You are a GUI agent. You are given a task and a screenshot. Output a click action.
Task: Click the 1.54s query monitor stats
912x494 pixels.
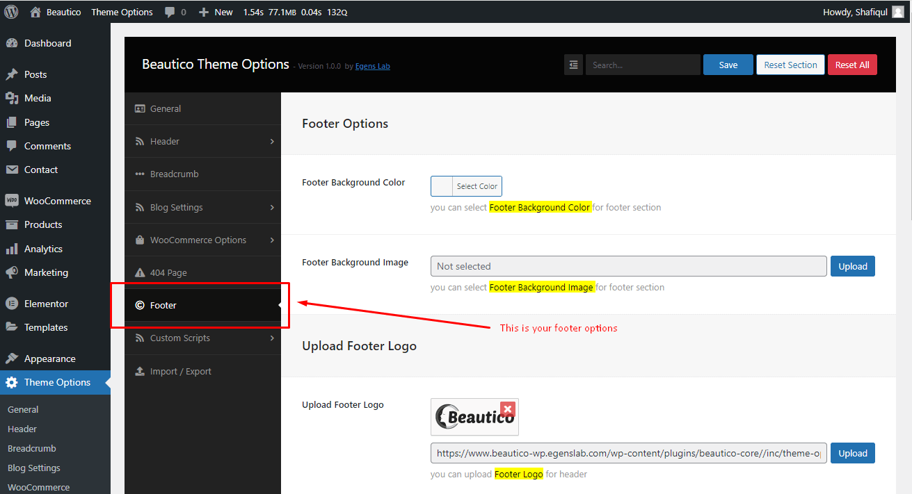point(295,12)
